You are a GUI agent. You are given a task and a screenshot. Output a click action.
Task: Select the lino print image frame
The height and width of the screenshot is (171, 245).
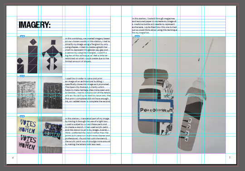39,95
